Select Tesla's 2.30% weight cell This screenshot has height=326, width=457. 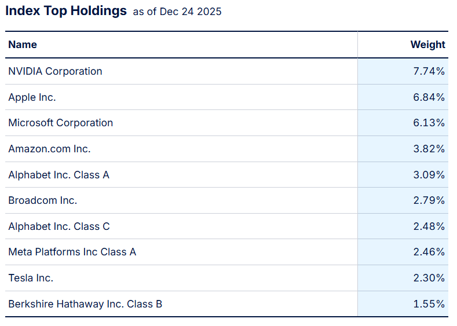[x=429, y=278]
